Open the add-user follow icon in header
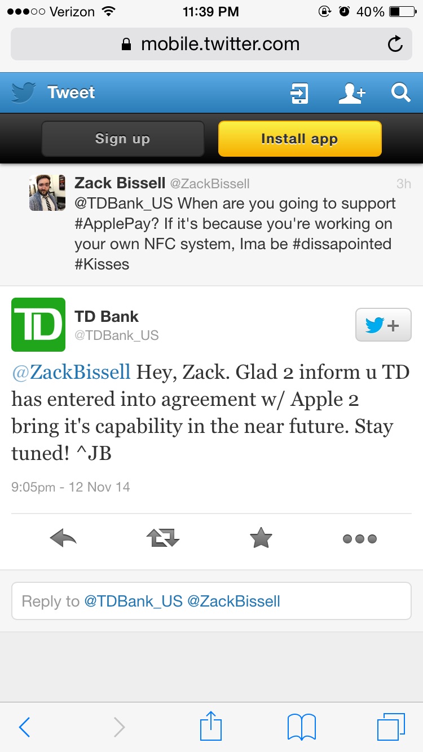 click(x=352, y=93)
